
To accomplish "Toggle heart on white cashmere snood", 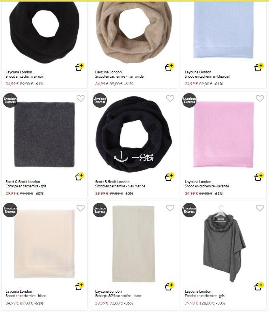I will point(80,208).
